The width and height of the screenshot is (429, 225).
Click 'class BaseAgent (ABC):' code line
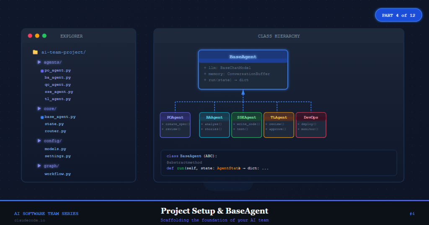coord(191,156)
